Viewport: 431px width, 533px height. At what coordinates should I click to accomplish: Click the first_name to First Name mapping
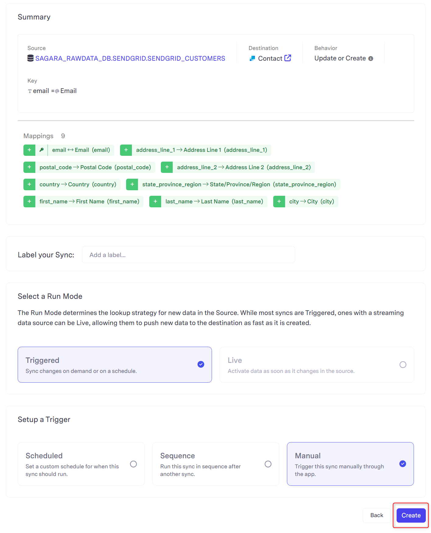(x=90, y=202)
